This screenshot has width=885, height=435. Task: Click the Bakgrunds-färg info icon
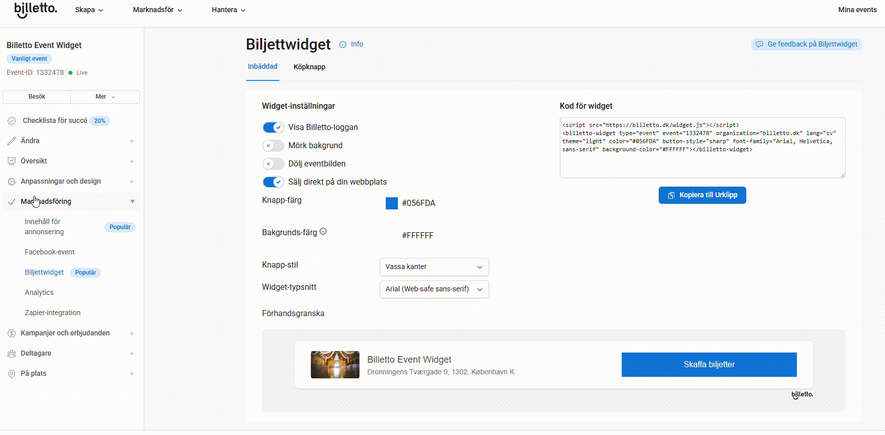pos(323,232)
